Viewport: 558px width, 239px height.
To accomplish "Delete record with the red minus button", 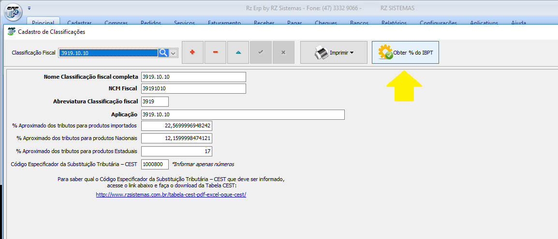I will pyautogui.click(x=215, y=52).
